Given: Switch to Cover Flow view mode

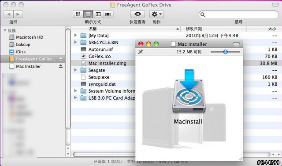Looking at the screenshot, I should pos(108,14).
